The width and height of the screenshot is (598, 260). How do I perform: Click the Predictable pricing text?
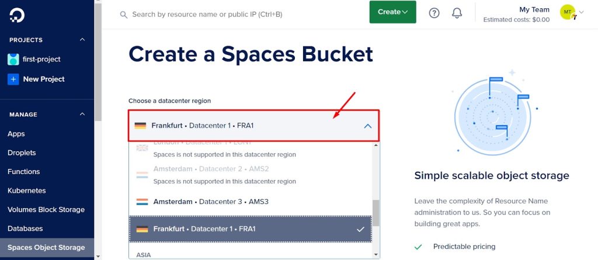[x=464, y=247]
